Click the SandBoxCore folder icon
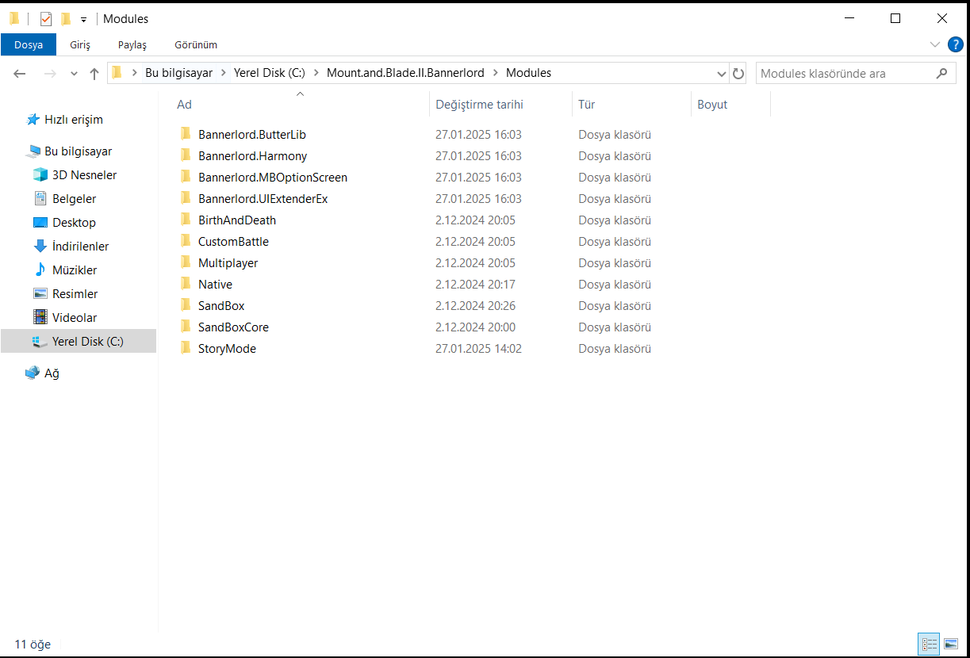Image resolution: width=970 pixels, height=658 pixels. [x=186, y=327]
